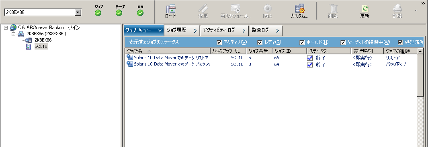Open the toolbar options dropdown arrow
428x147 pixels.
(416, 11)
